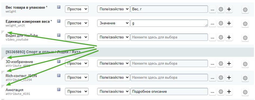This screenshot has width=255, height=100.
Task: Open gear settings next to Вес, г field
Action: point(221,9)
